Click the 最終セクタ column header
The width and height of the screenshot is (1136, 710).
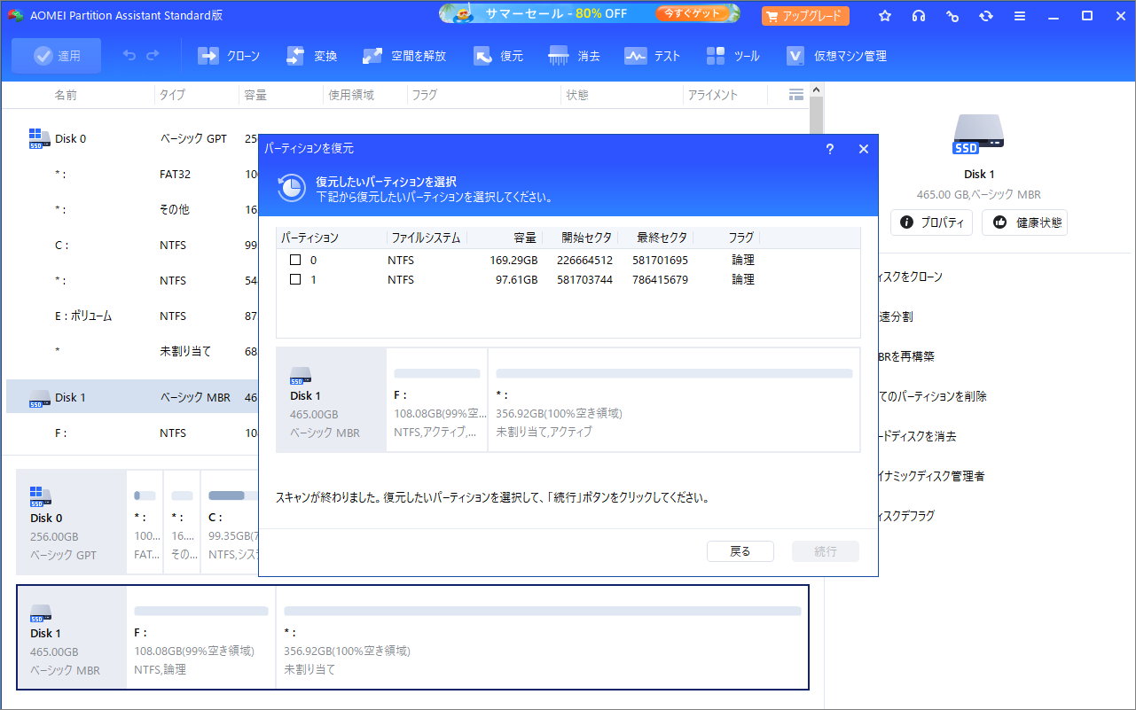(x=662, y=238)
